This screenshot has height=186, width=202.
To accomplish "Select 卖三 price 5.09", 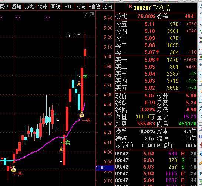I will pos(149,38).
